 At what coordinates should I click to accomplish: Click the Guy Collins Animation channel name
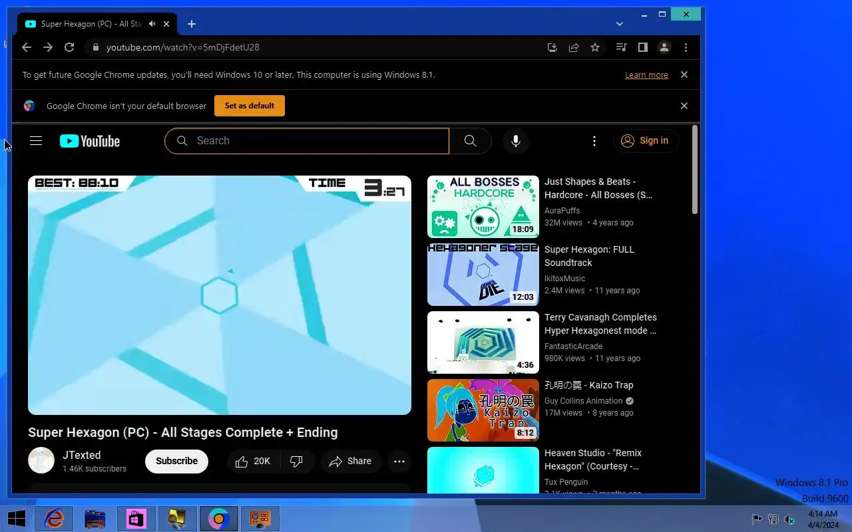coord(584,401)
